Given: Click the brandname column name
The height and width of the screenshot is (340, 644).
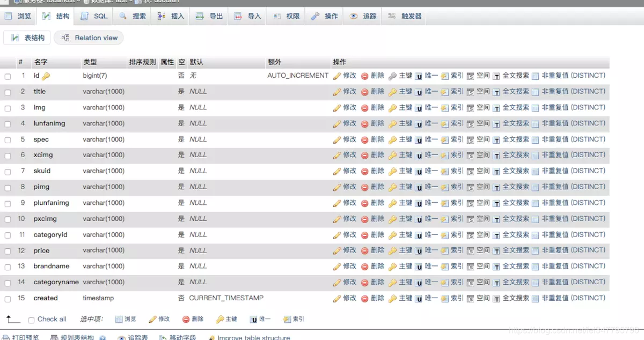Looking at the screenshot, I should [52, 267].
